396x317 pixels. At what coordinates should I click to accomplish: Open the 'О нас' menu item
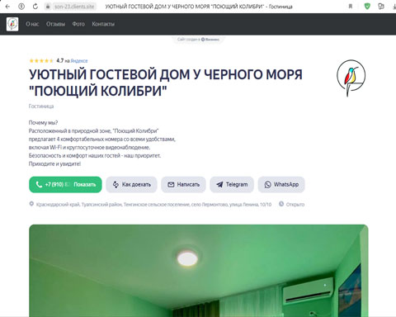pos(32,24)
